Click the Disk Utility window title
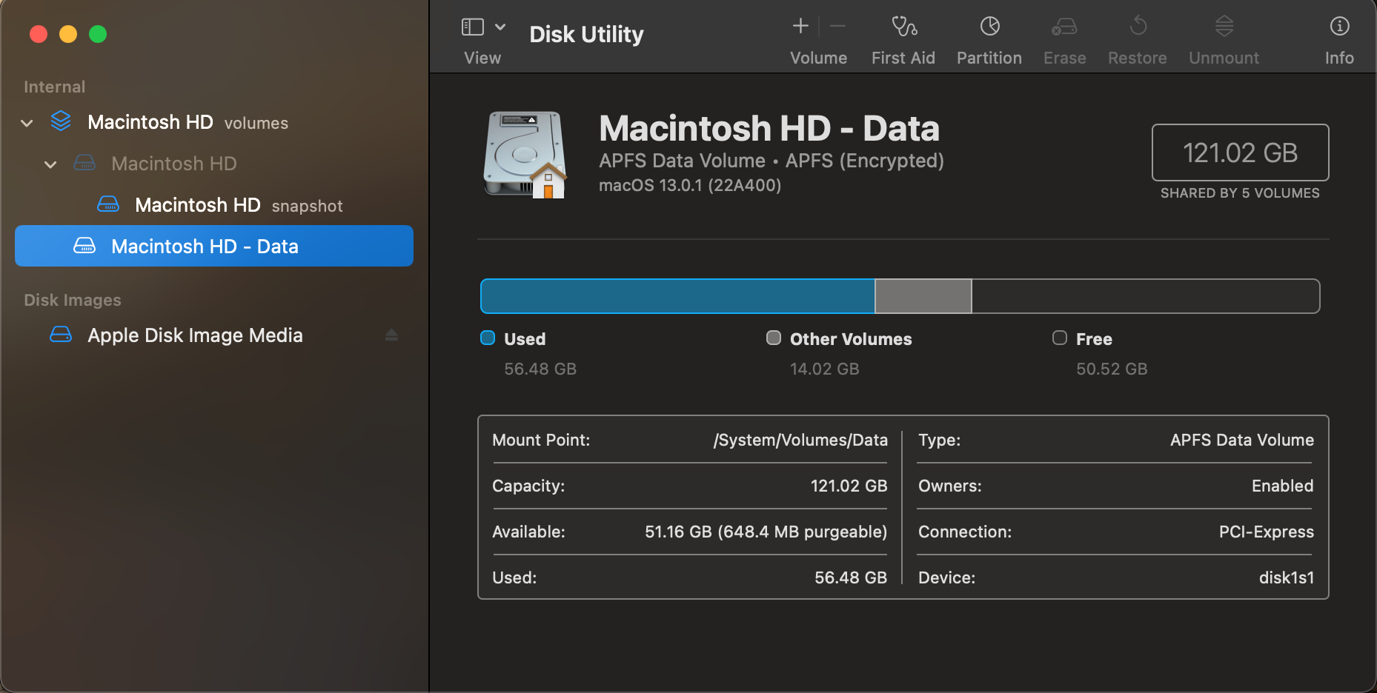The width and height of the screenshot is (1377, 693). tap(586, 34)
